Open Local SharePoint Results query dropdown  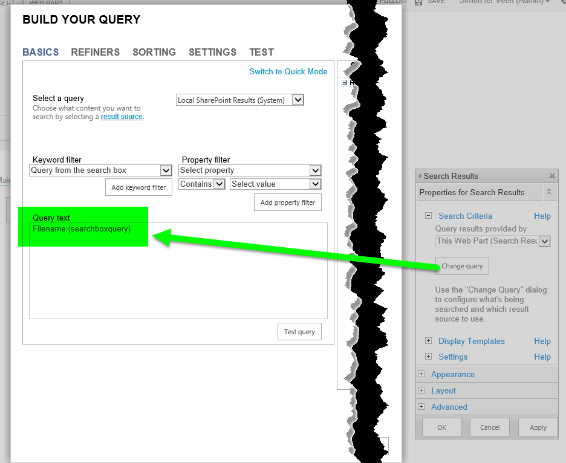239,100
